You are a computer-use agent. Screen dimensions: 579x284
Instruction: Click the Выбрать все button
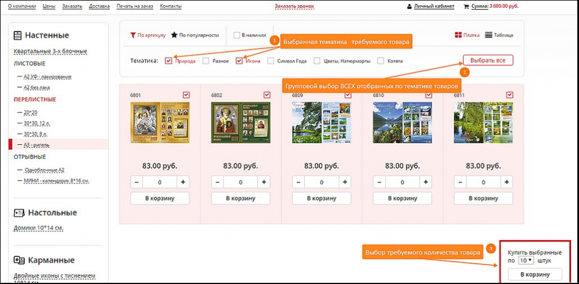(x=487, y=60)
